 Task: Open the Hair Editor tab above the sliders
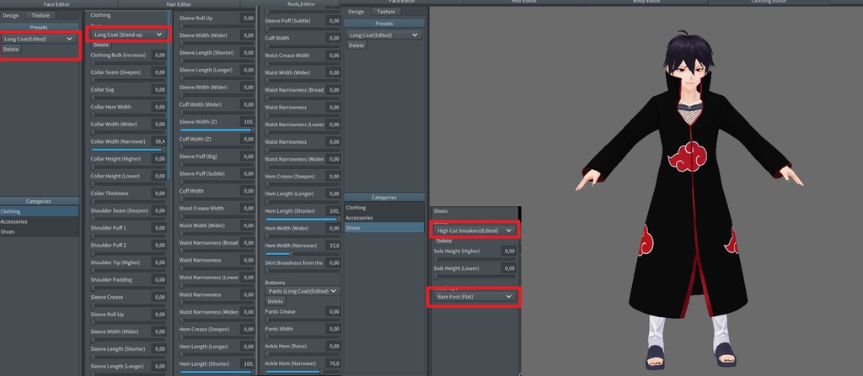coord(179,4)
